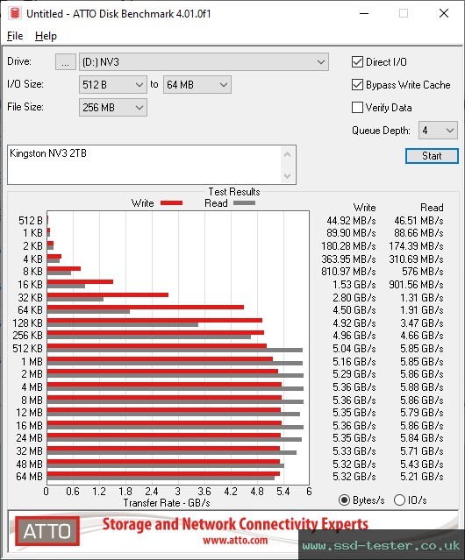Click the Transfer Rate - GB/s axis label
Image resolution: width=465 pixels, height=560 pixels.
coord(167,503)
